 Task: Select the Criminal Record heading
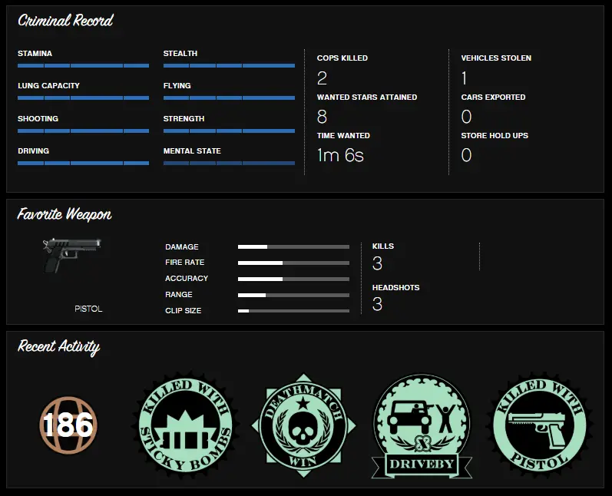coord(65,21)
